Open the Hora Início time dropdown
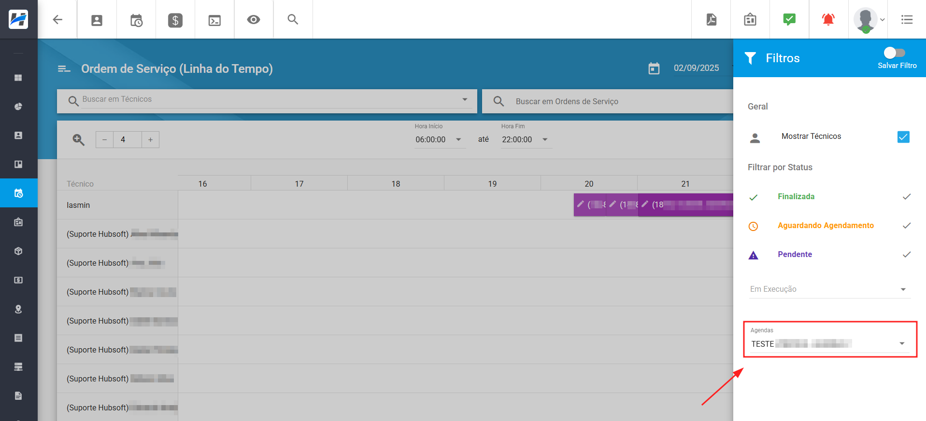Viewport: 926px width, 421px height. (458, 140)
